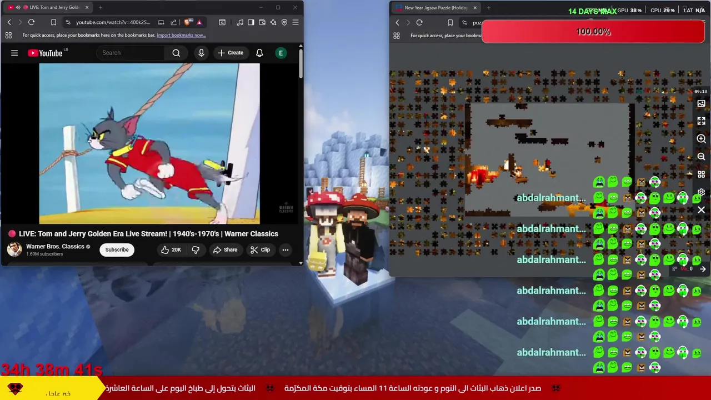Open the more actions three-dot menu
711x400 pixels.
(285, 250)
